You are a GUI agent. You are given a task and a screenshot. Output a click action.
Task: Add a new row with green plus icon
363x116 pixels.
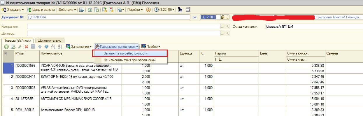coord(6,47)
